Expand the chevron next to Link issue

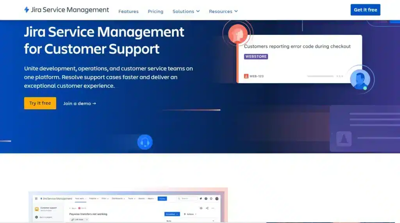87,220
